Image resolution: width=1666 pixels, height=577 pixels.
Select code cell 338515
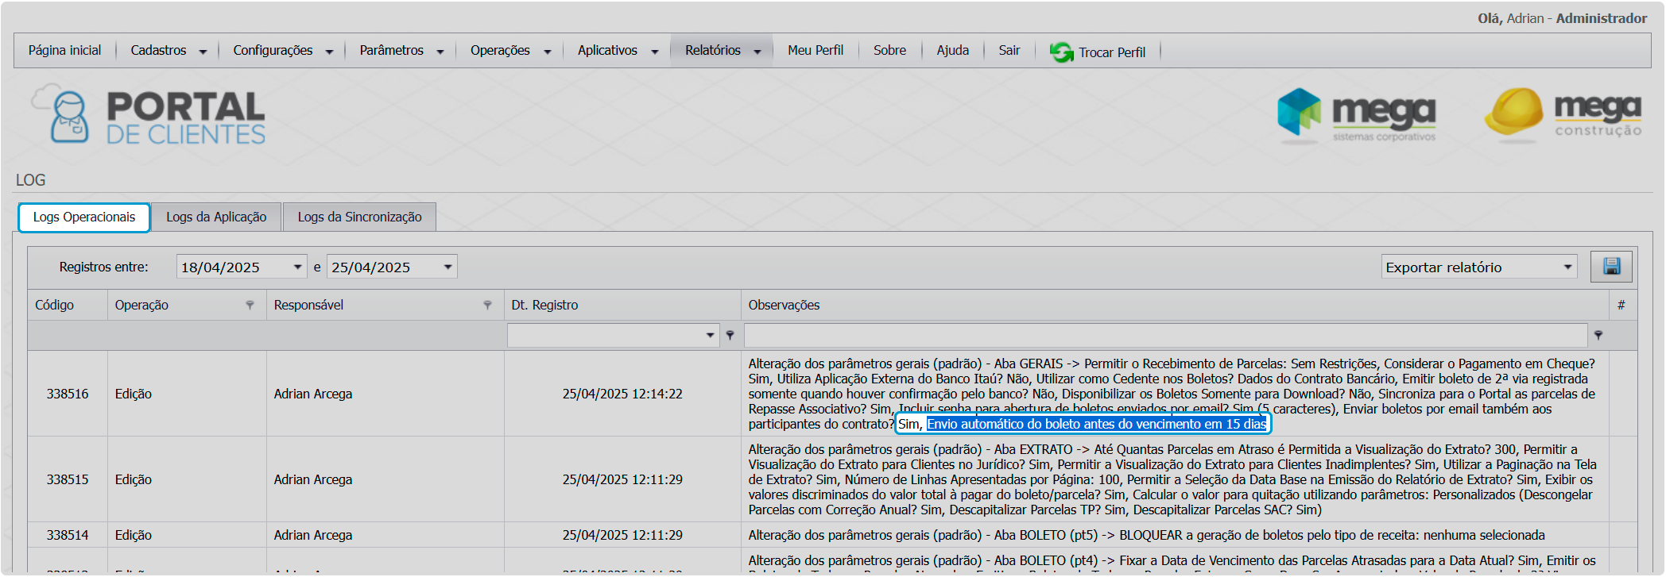[68, 479]
